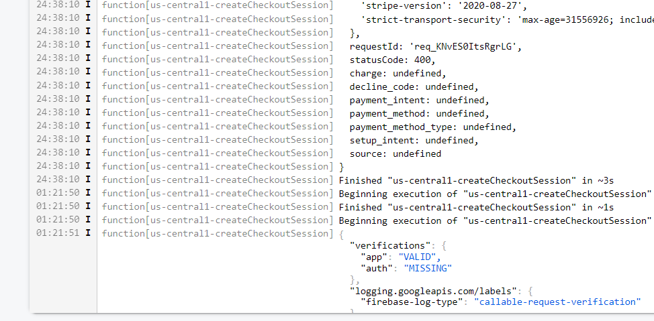The image size is (654, 321).
Task: Click the 01:21:51 timestamp
Action: (58, 233)
